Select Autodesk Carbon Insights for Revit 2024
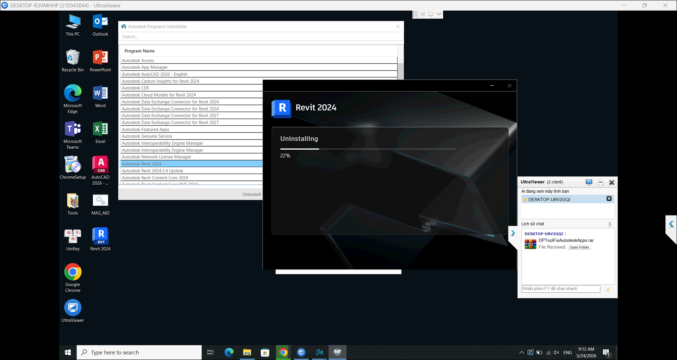677x360 pixels. (x=192, y=81)
